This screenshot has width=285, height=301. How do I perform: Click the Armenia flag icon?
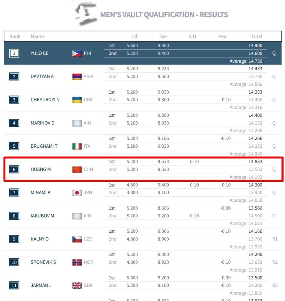[77, 77]
